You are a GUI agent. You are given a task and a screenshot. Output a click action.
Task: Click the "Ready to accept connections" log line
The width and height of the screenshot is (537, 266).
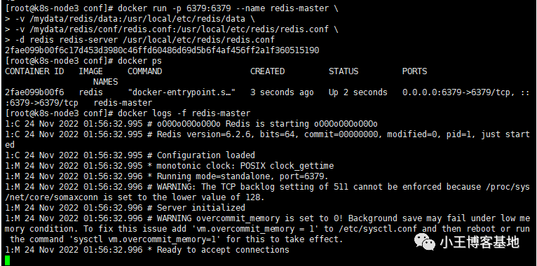147,250
